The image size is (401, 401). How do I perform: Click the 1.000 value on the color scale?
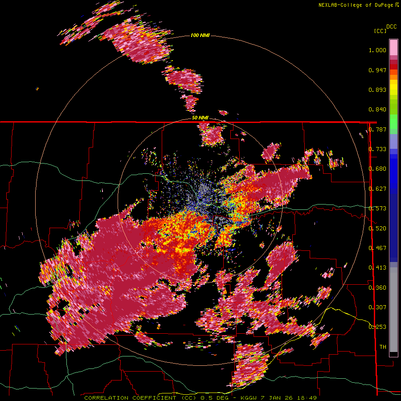pyautogui.click(x=377, y=50)
